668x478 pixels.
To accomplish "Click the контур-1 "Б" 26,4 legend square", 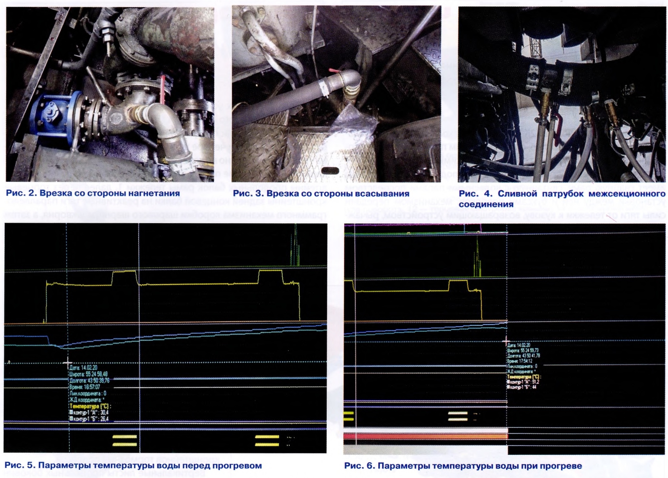I will (71, 419).
